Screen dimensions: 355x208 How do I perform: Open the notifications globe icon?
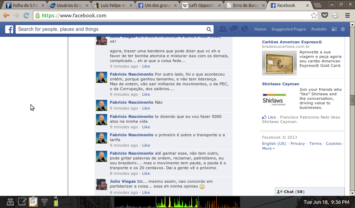[x=244, y=29]
